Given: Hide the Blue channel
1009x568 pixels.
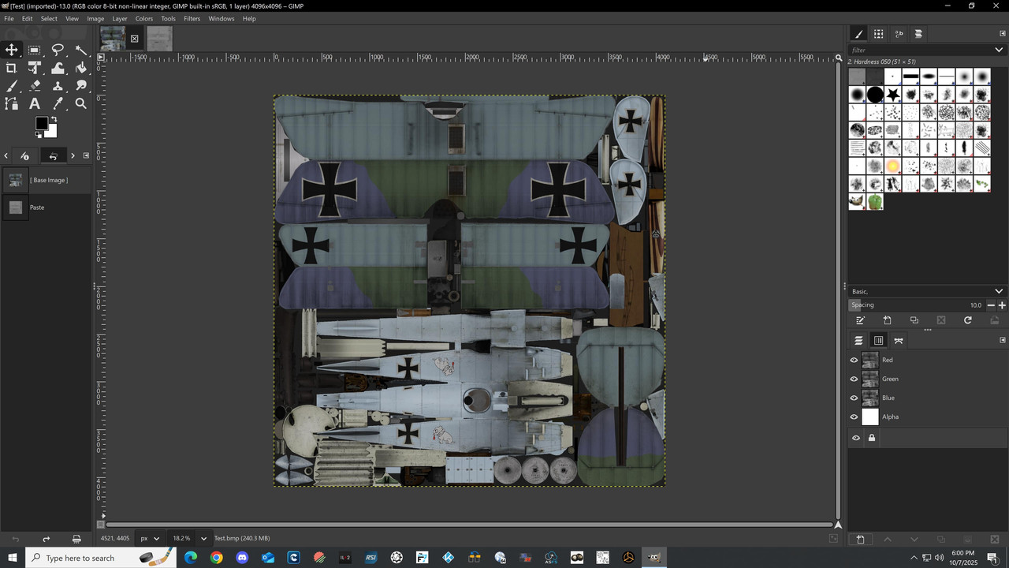Looking at the screenshot, I should click(x=854, y=398).
